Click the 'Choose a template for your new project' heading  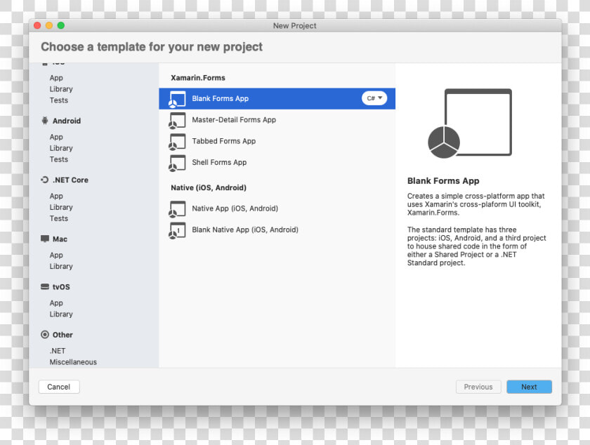click(x=152, y=46)
